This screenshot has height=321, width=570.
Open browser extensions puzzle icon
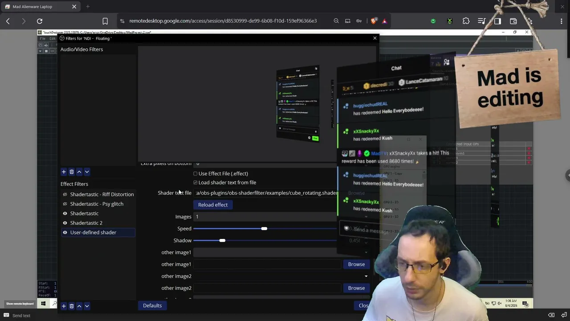point(466,21)
